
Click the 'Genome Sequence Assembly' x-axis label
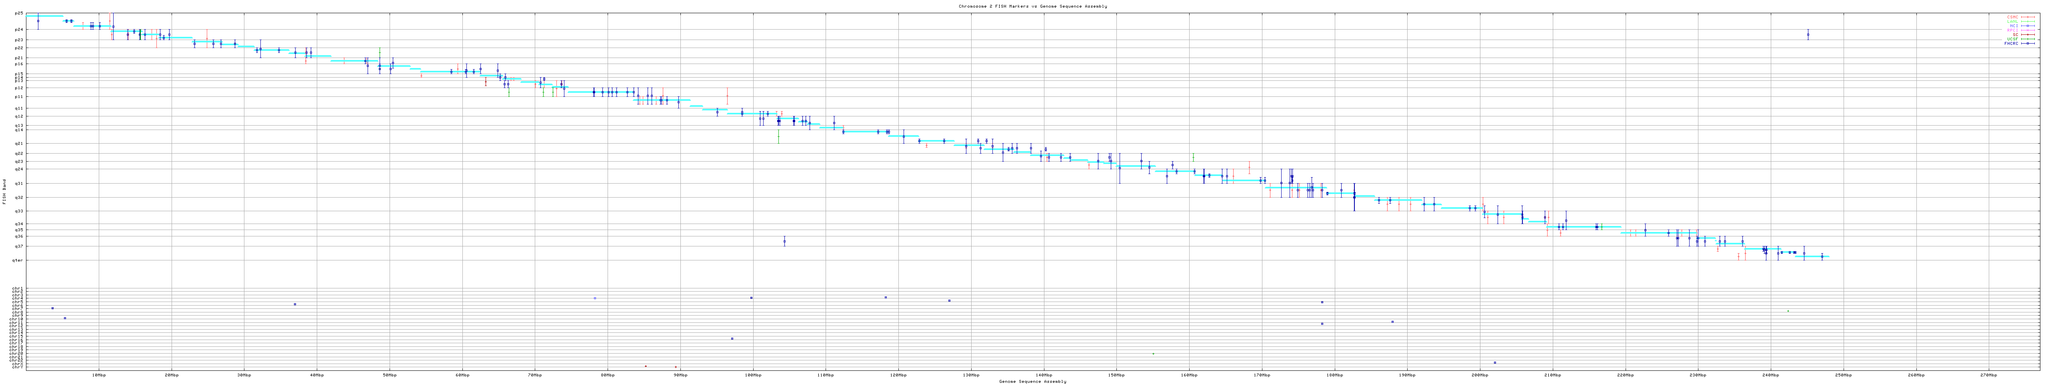1032,382
